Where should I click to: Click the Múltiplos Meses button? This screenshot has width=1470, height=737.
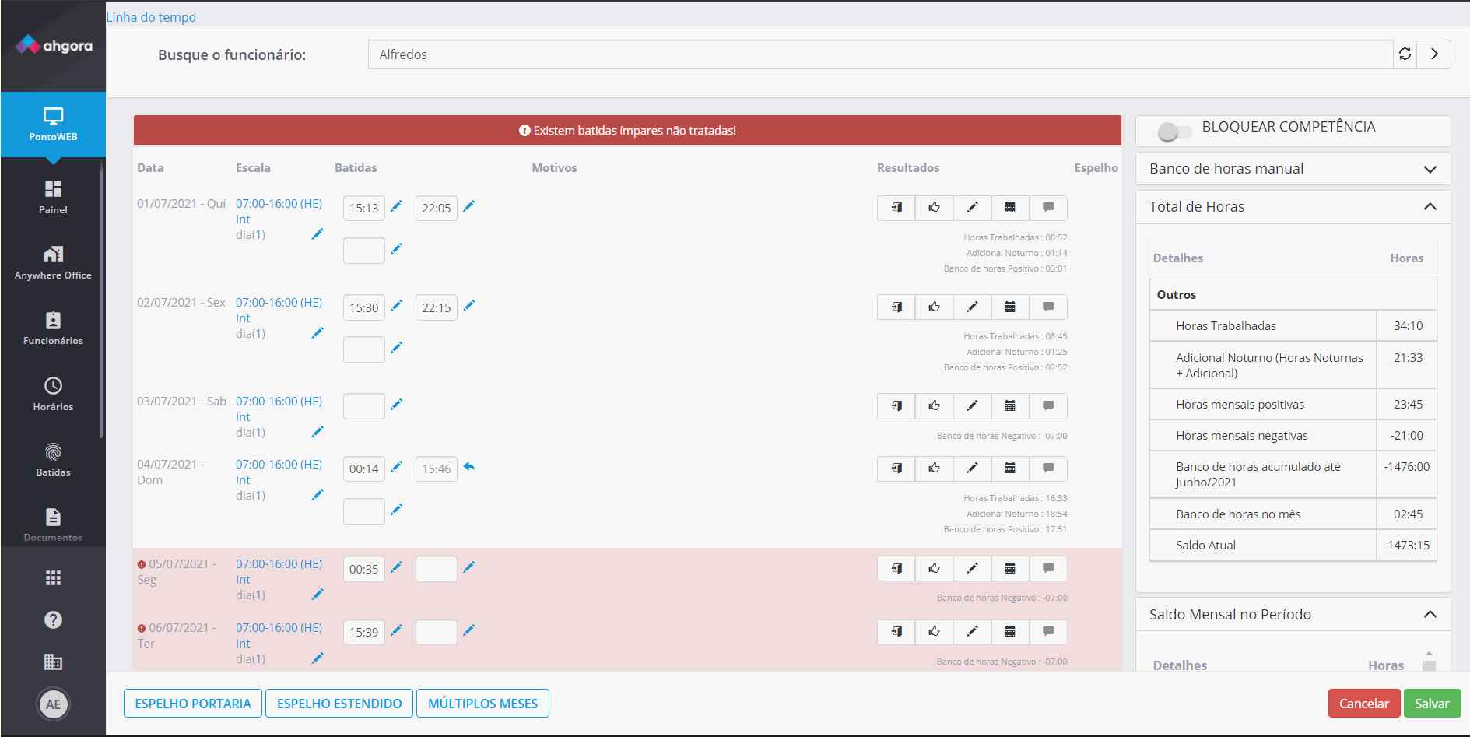[482, 704]
